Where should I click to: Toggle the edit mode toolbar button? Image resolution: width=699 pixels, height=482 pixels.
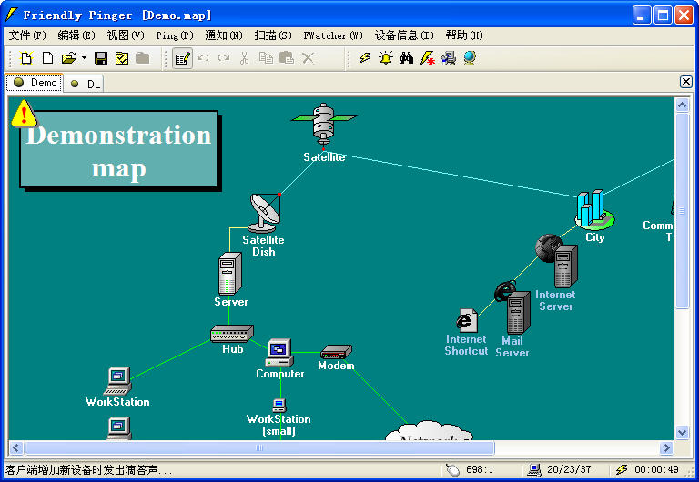click(182, 58)
